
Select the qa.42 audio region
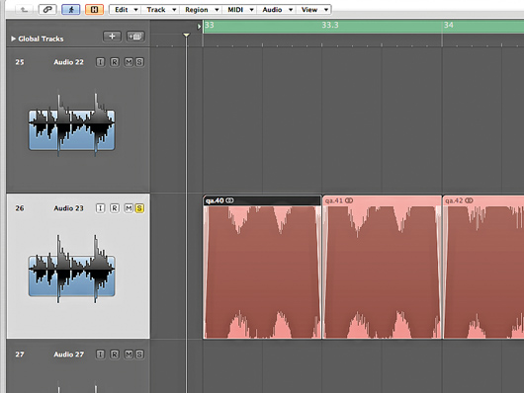(x=483, y=268)
